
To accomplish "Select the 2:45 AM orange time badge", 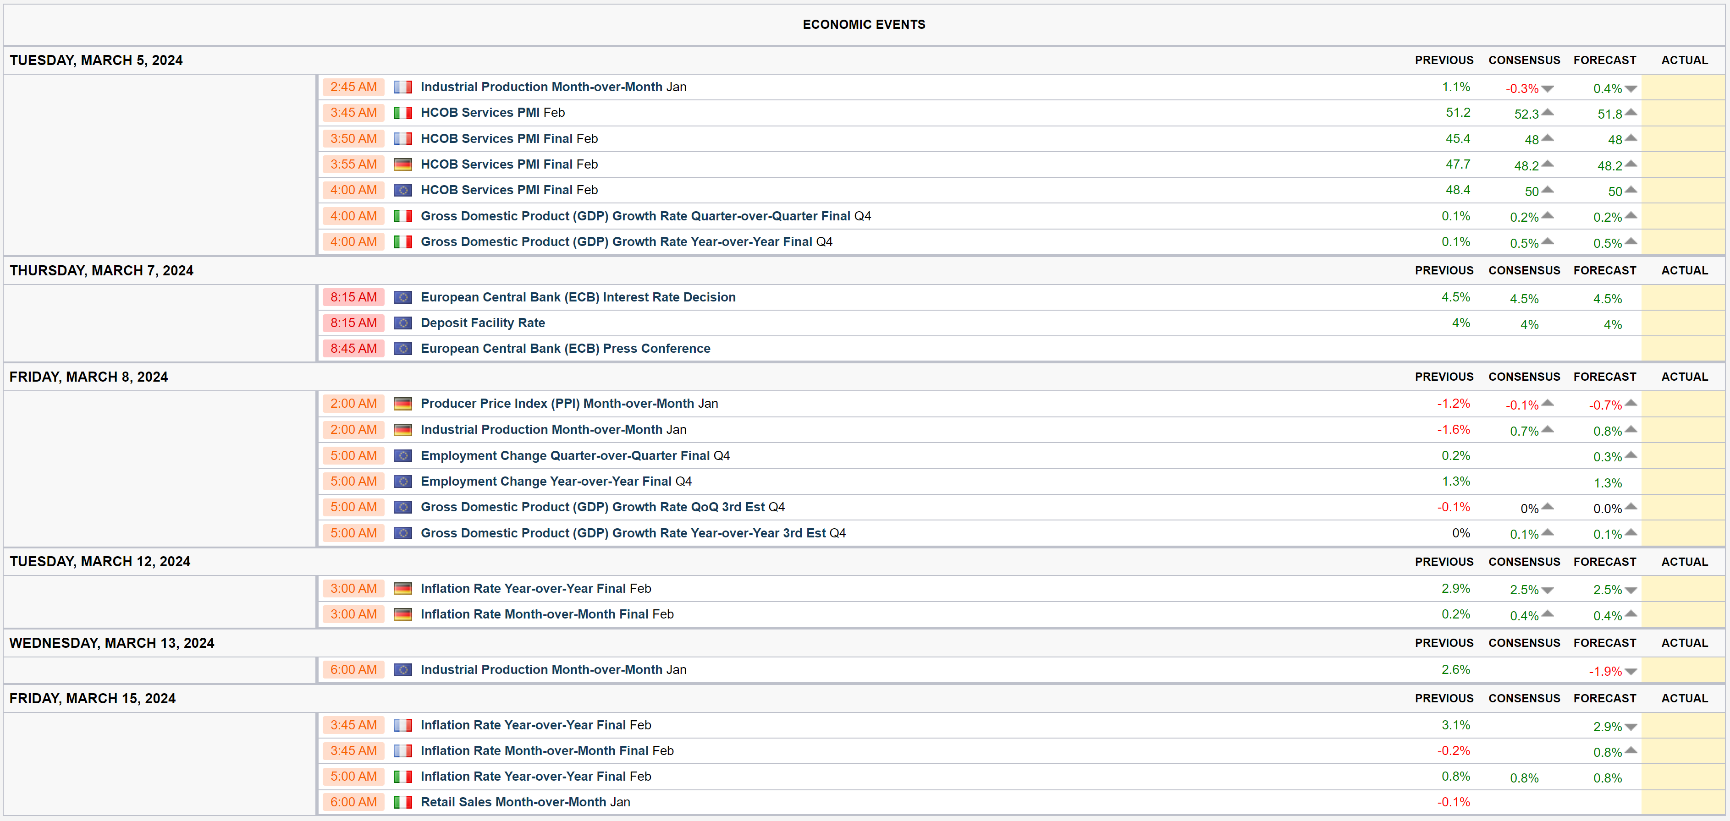I will (353, 87).
